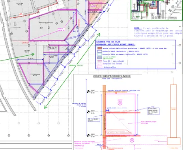Click the magenta Voile BA legend line
183x150 pixels.
pyautogui.click(x=99, y=61)
